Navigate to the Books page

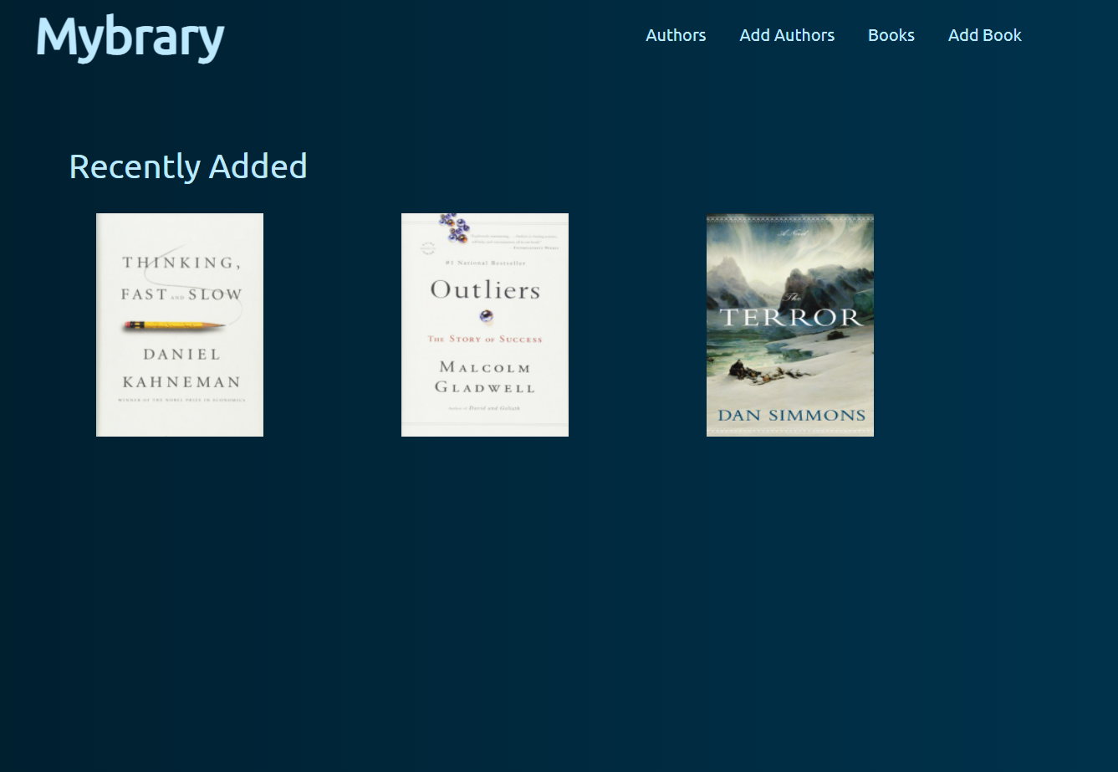891,35
